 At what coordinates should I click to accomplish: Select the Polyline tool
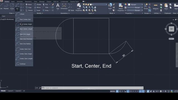coord(6,6)
